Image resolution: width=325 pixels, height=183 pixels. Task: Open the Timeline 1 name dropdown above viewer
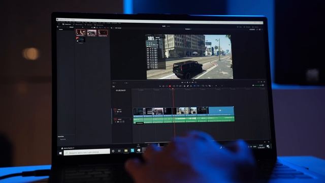188,29
